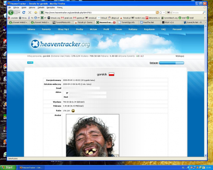Open the Forum link
Viewport: 213px width, 170px height.
(x=119, y=29)
